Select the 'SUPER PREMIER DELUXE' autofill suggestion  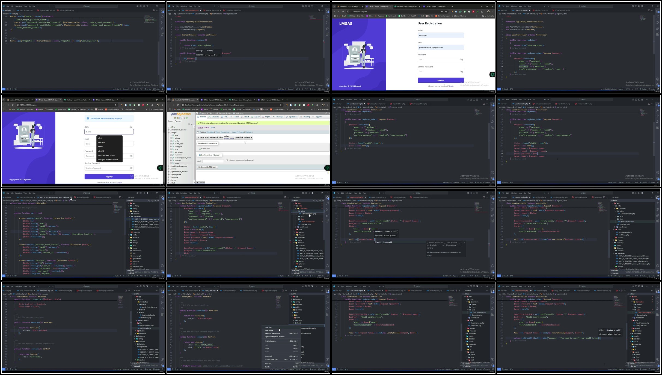pos(109,155)
